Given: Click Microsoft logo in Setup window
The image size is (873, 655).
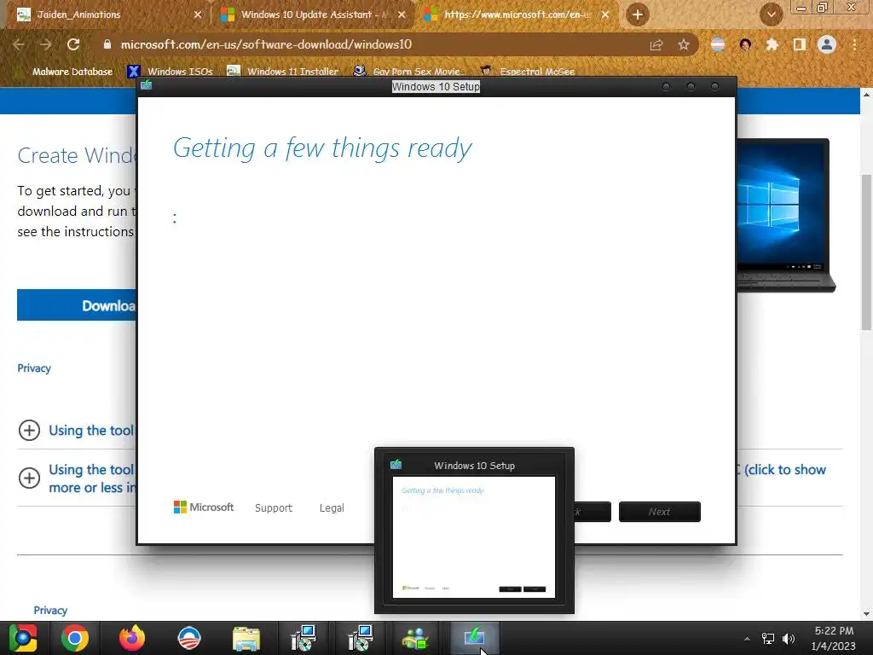Looking at the screenshot, I should [204, 507].
